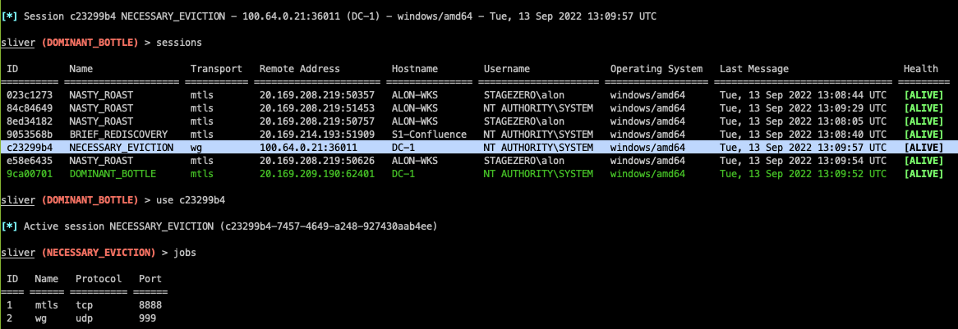Select the 13:08:44 UTC last message timestamp
Screen dimensions: 958x329
803,96
